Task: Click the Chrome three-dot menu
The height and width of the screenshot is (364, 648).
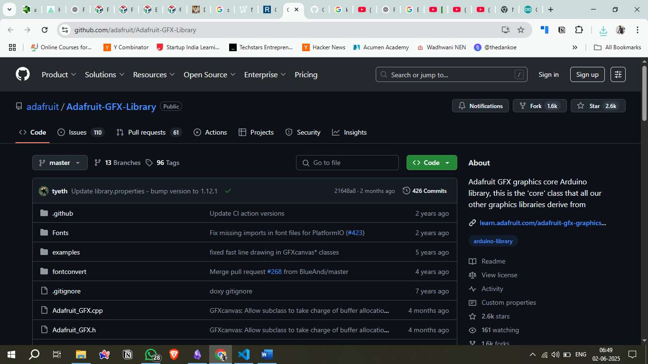Action: click(637, 30)
